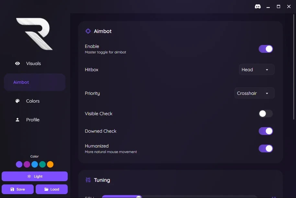Open the Hitbox dropdown showing Head

(256, 70)
